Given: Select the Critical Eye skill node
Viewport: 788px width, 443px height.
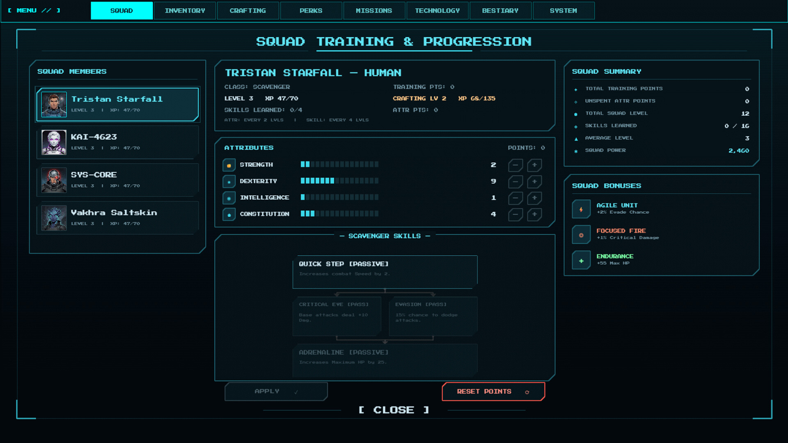Looking at the screenshot, I should (x=337, y=316).
